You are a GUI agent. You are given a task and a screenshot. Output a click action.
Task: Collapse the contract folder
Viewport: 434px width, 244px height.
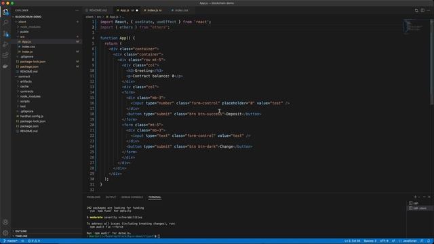[47, 77]
